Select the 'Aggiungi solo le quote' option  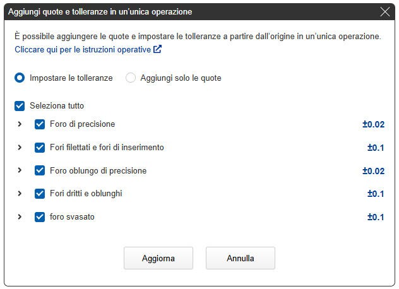pos(131,78)
